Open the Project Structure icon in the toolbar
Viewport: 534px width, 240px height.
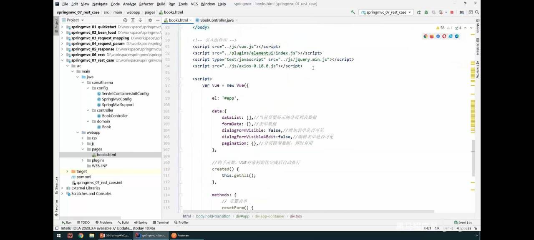[461, 12]
